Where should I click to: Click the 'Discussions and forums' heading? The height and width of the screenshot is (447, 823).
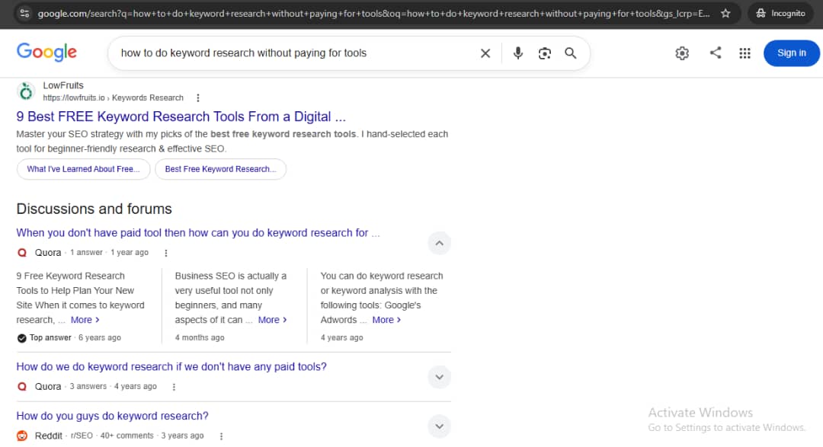(94, 209)
